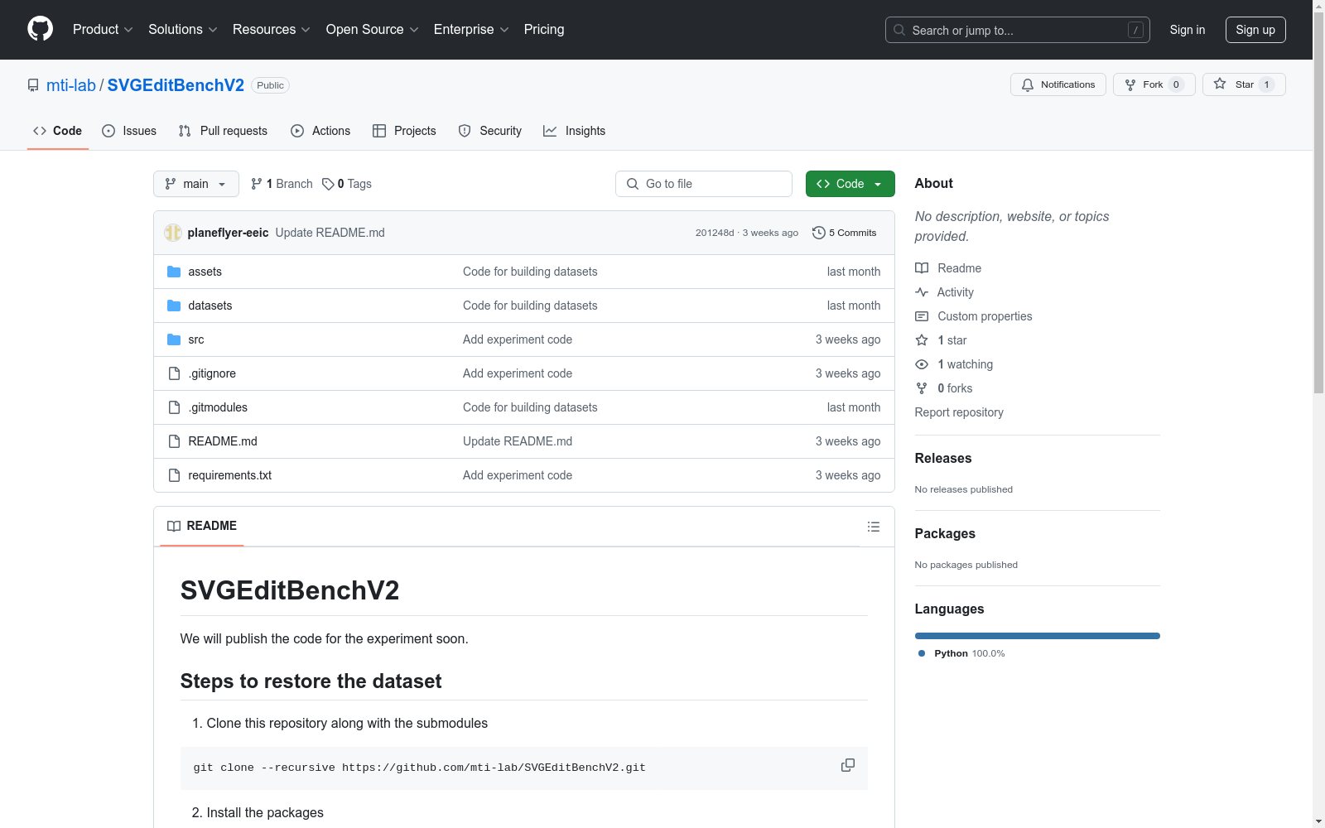Click the repository icon beside mti-lab
Viewport: 1325px width, 828px height.
pos(33,85)
